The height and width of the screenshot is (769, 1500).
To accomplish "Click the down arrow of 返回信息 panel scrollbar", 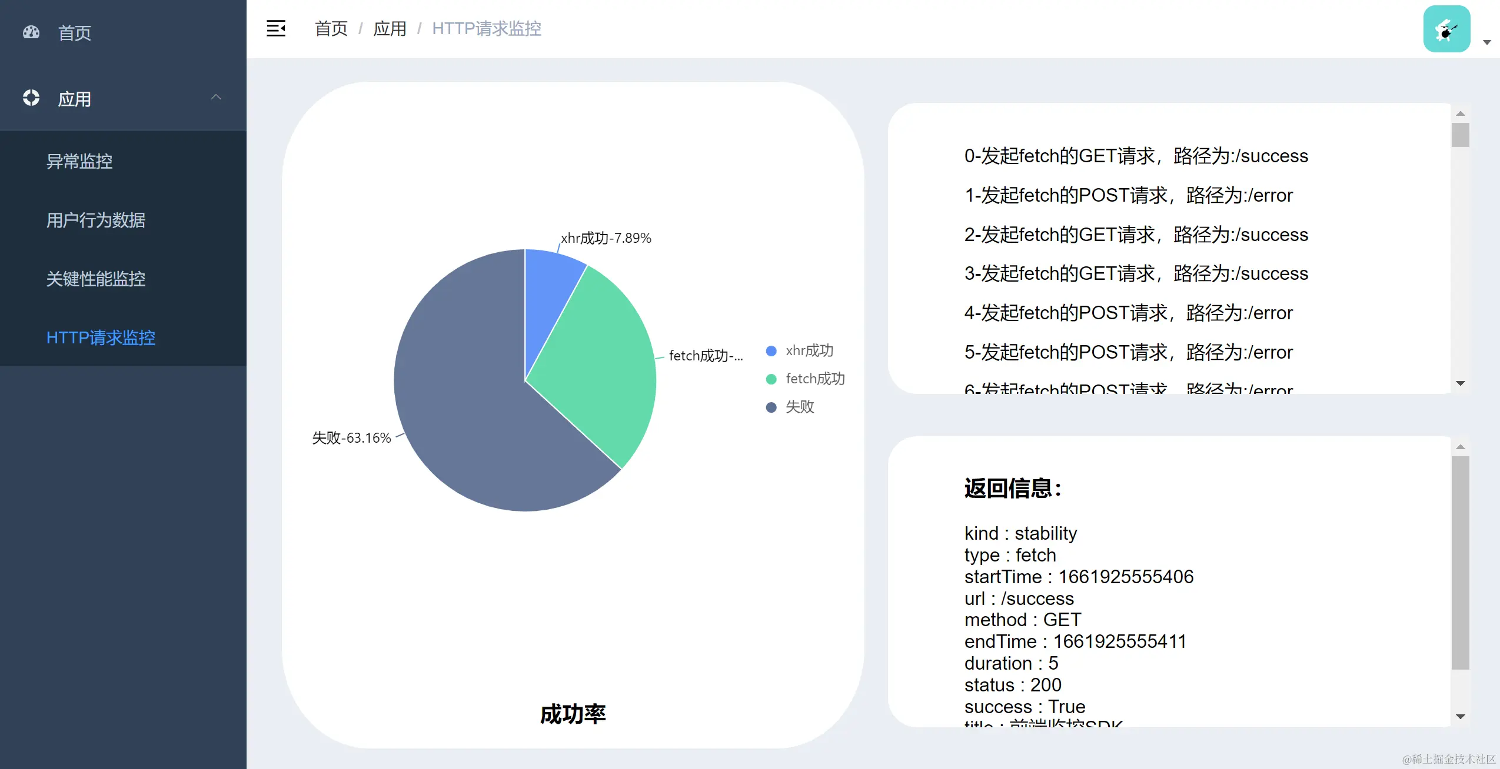I will 1460,716.
